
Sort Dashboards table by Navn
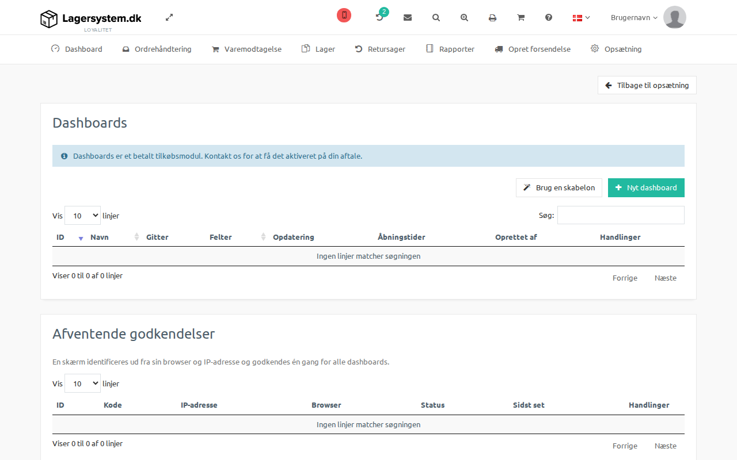coord(114,237)
